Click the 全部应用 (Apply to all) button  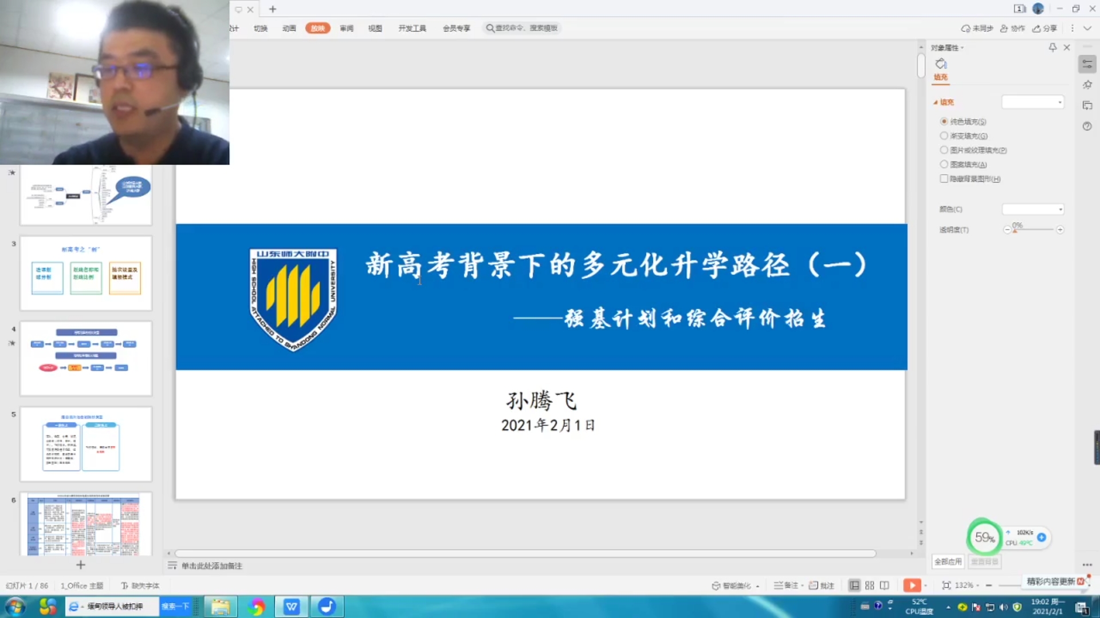coord(948,562)
